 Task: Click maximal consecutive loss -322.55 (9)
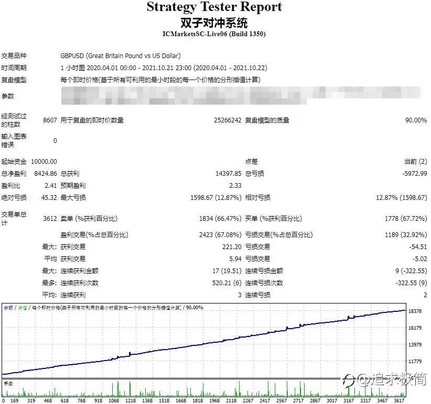(411, 283)
